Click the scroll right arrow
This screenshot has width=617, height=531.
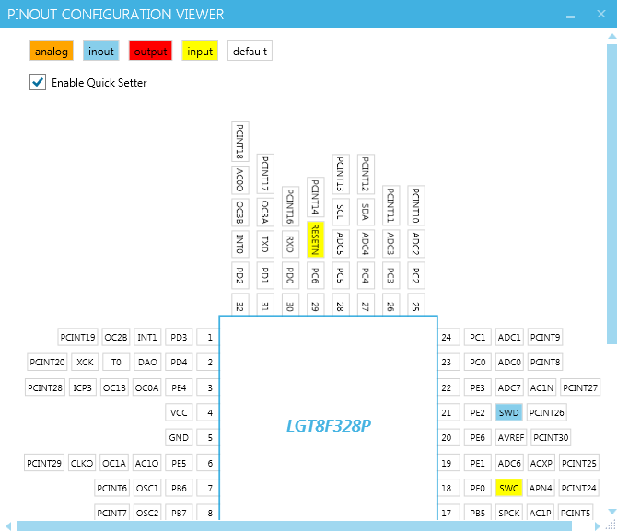(x=598, y=525)
